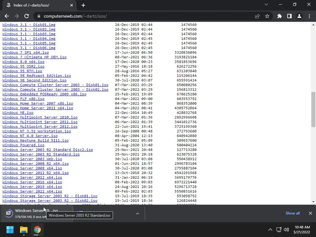Click Windows Server 2019 x64.iso

32,187
